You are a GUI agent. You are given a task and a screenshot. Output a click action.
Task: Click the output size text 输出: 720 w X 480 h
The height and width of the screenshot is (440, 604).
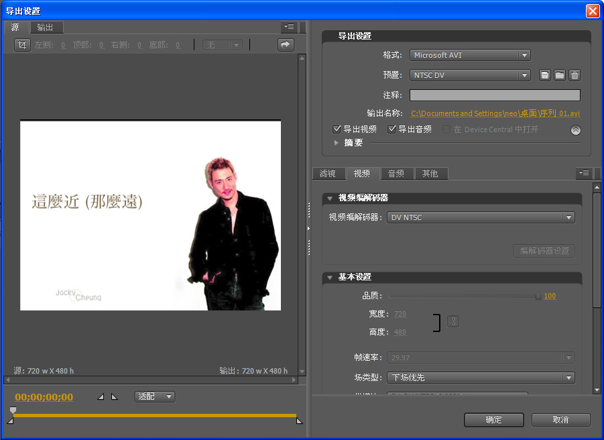pos(253,371)
